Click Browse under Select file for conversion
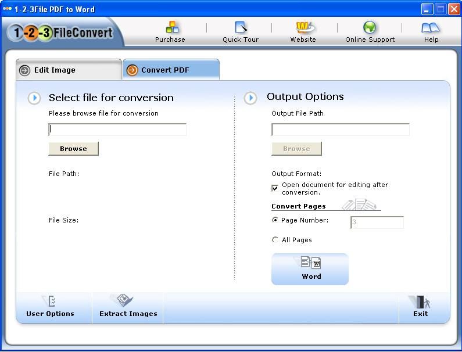The width and height of the screenshot is (462, 352). [x=73, y=149]
